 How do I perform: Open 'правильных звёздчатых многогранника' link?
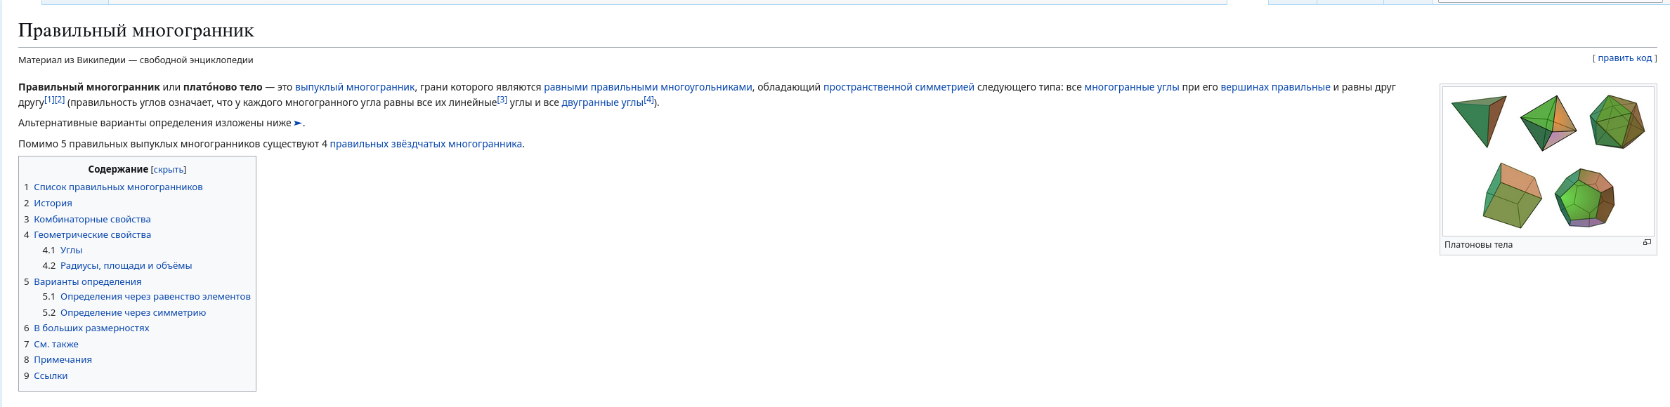(x=426, y=144)
